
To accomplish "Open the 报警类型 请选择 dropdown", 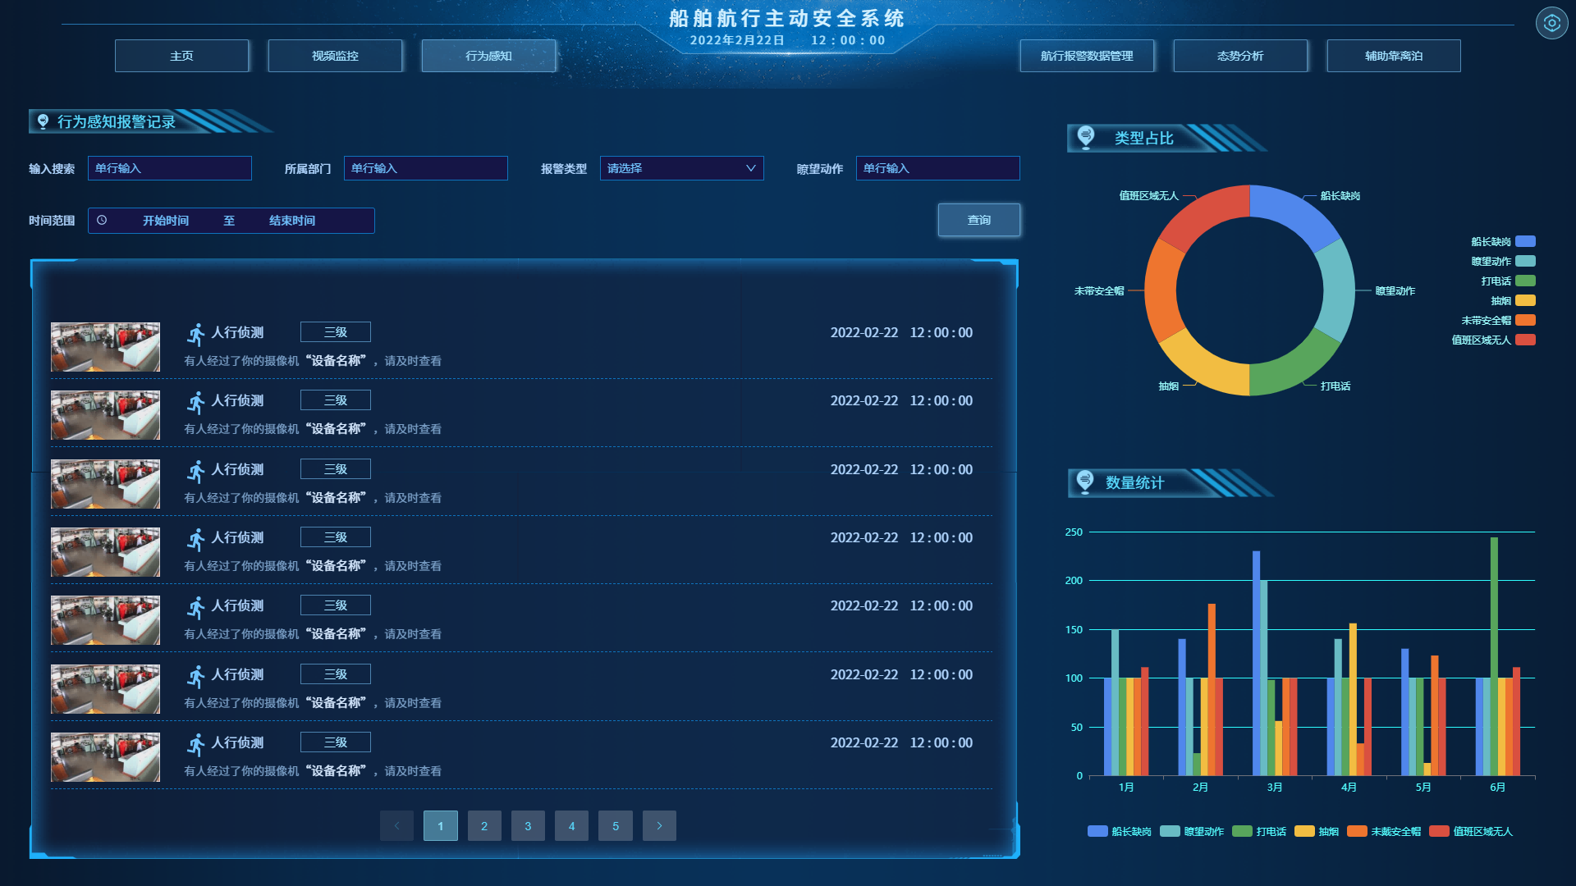I will click(x=681, y=168).
